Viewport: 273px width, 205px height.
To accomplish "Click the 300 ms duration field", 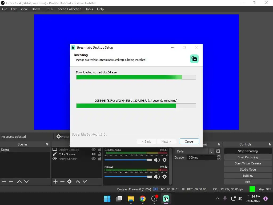I will tap(202, 157).
